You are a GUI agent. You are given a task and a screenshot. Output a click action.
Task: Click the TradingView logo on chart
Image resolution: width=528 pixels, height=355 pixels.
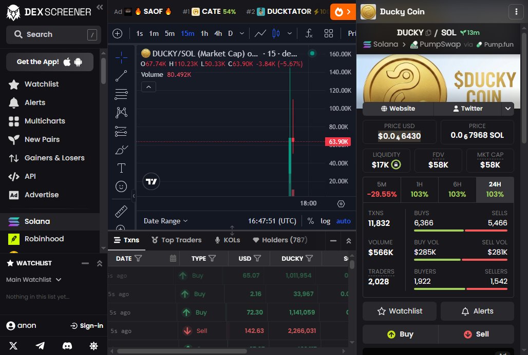151,181
